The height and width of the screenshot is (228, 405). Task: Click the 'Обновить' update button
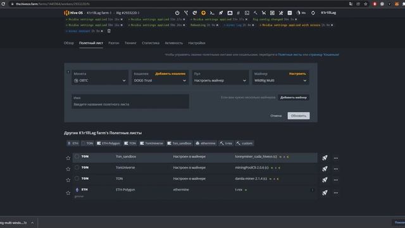(299, 115)
